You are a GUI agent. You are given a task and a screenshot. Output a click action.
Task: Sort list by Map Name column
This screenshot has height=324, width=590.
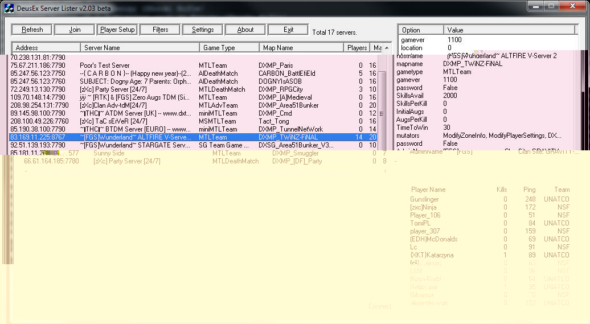point(302,48)
